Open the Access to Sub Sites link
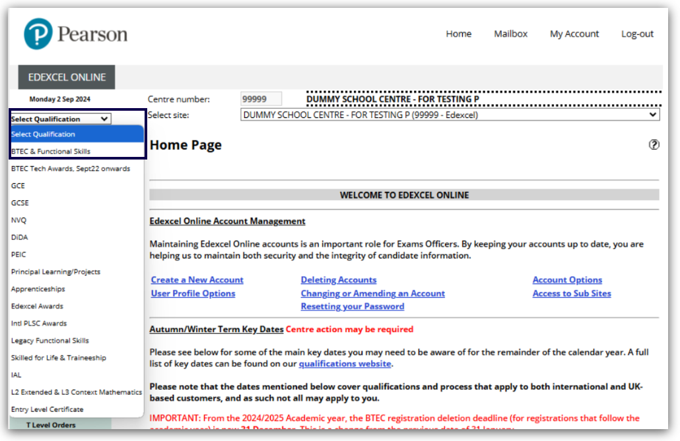680x441 pixels. point(572,293)
